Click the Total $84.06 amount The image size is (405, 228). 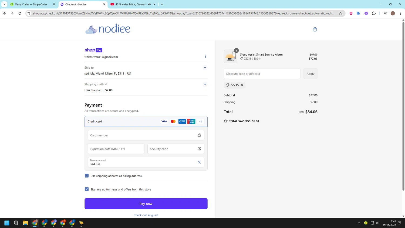pyautogui.click(x=311, y=112)
